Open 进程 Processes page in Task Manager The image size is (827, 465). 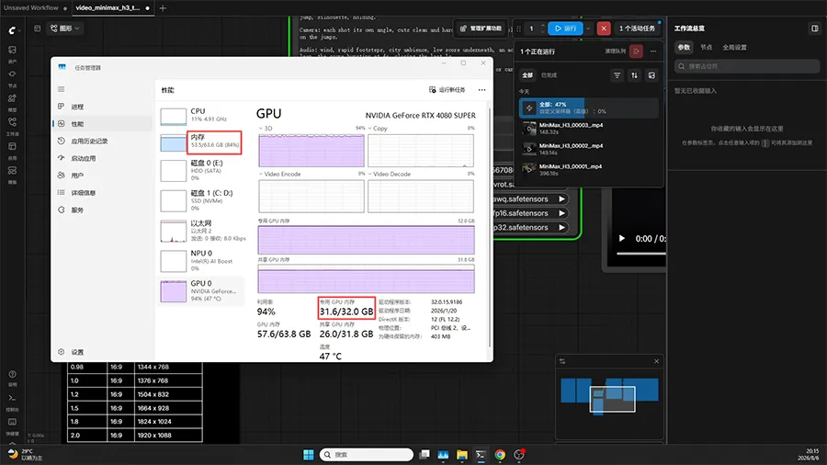(103, 107)
